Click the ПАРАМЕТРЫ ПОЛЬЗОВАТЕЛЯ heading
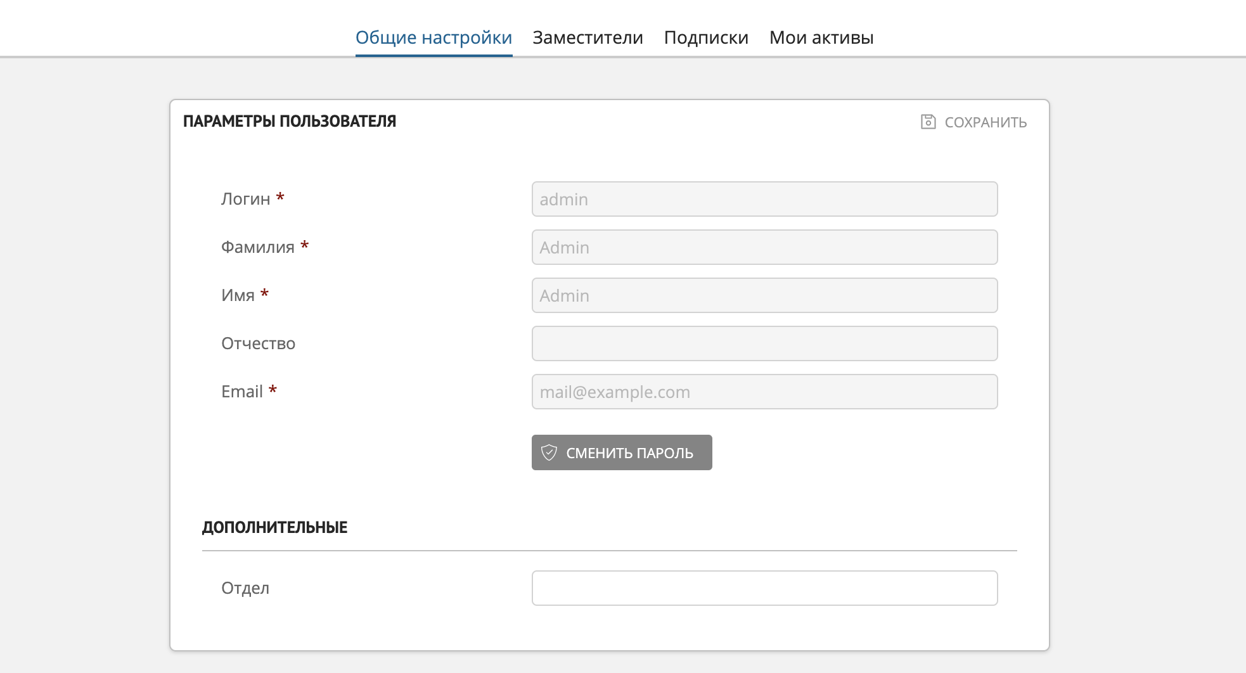1246x673 pixels. [290, 121]
